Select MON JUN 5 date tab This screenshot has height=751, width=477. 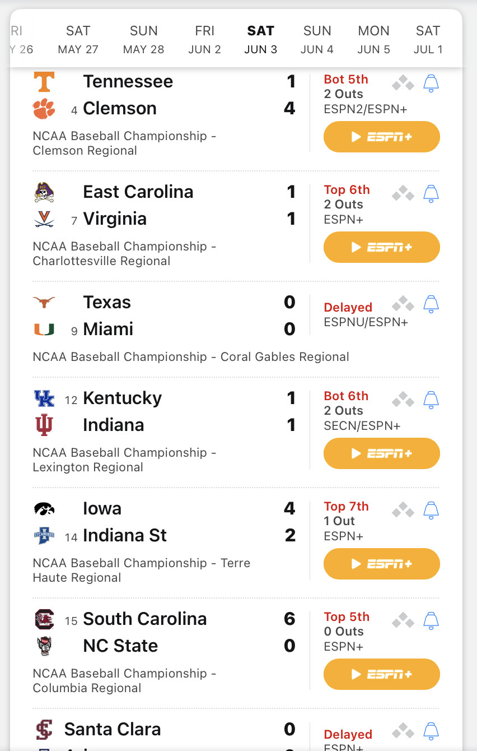(373, 40)
